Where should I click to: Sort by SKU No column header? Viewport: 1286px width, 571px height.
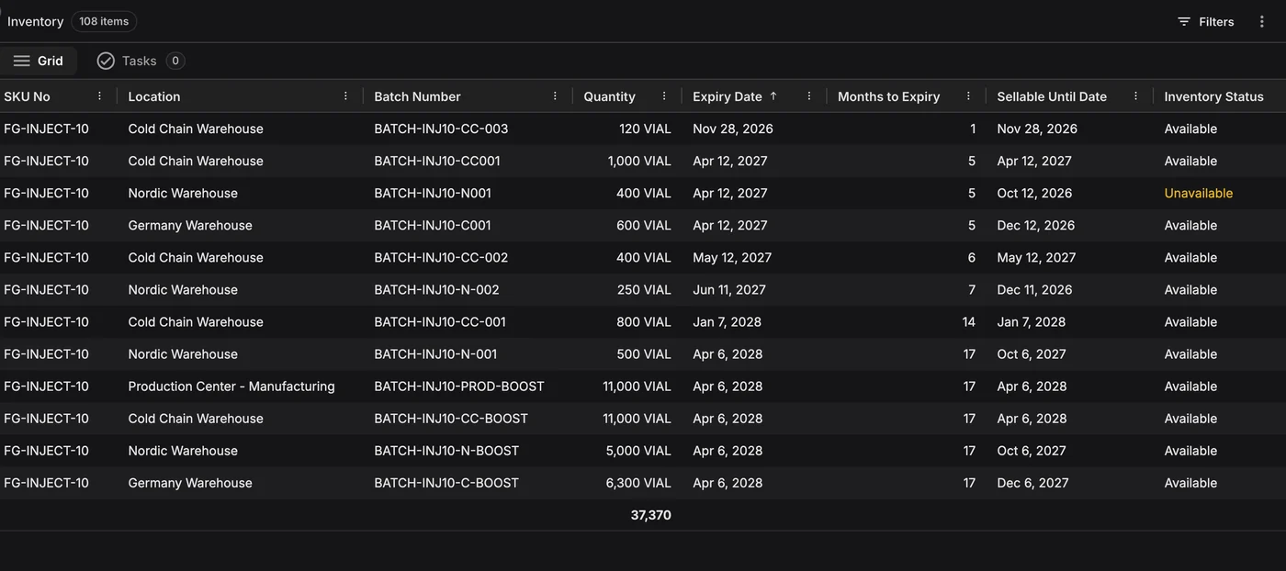(27, 96)
